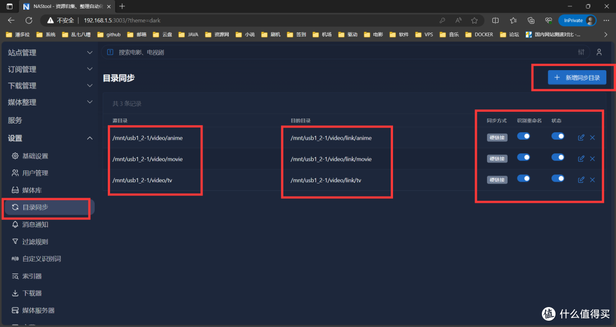616x327 pixels.
Task: Select the /mnt/usb1_2-1/video/link/anime destination path
Action: coord(331,138)
